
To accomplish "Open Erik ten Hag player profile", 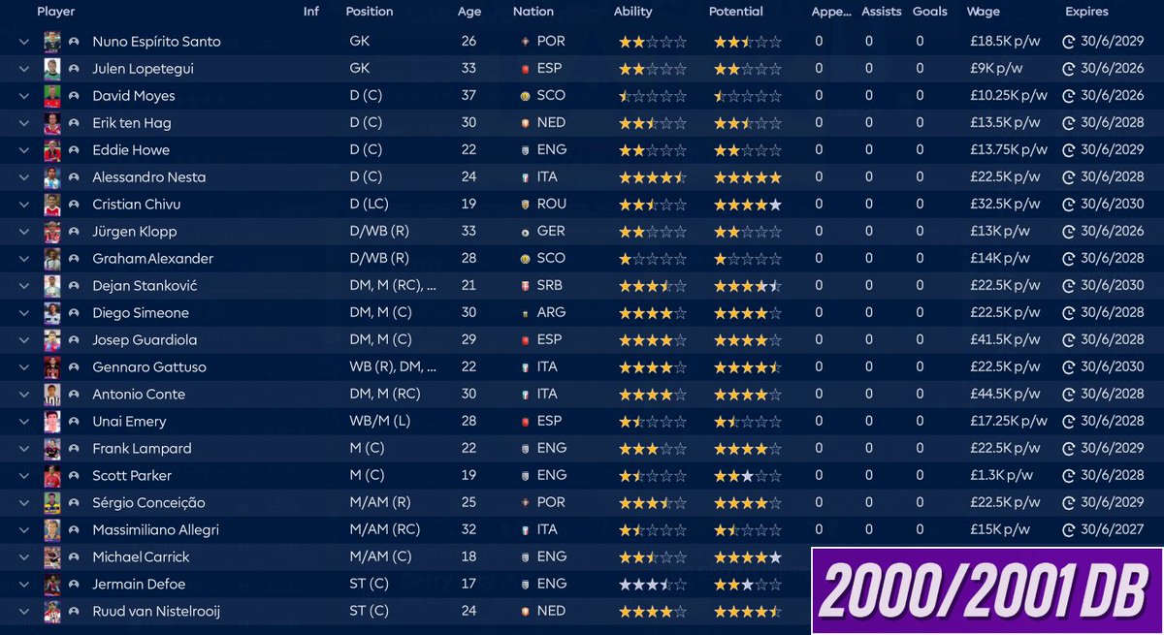I will [131, 123].
